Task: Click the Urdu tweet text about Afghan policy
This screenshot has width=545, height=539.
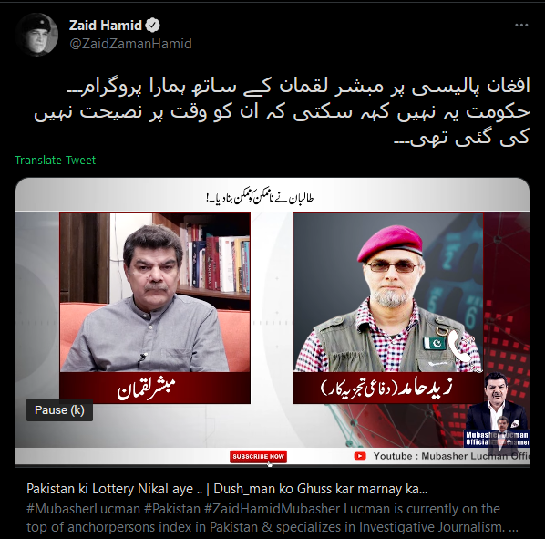Action: coord(282,111)
